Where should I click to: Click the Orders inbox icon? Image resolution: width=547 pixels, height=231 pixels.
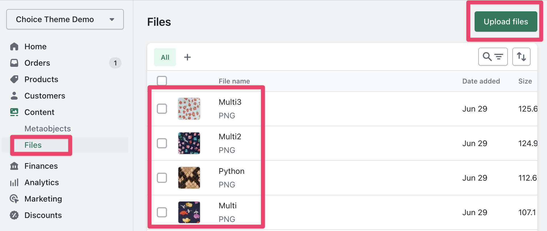(14, 63)
